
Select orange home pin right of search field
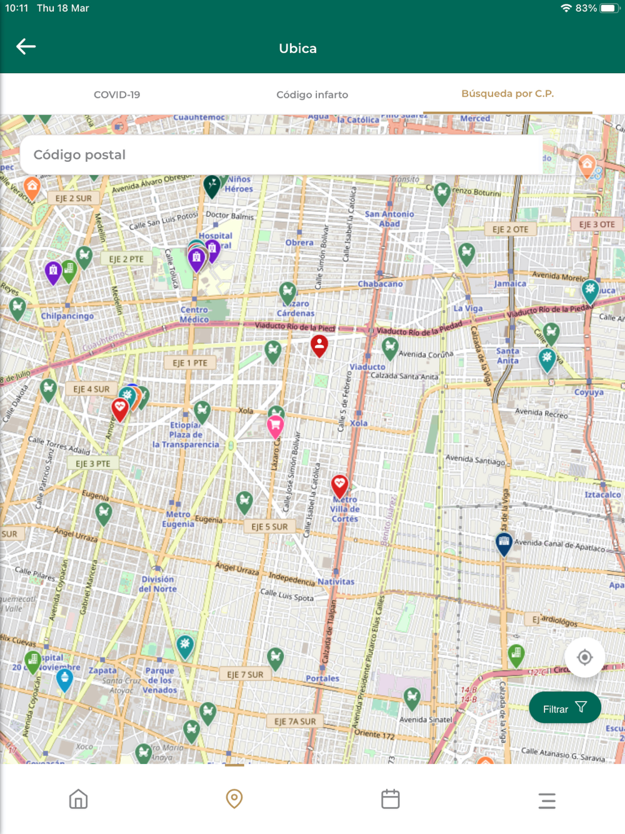586,166
